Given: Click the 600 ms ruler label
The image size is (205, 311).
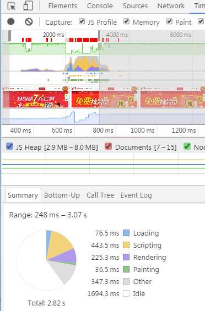Looking at the screenshot, I should [x=62, y=130].
